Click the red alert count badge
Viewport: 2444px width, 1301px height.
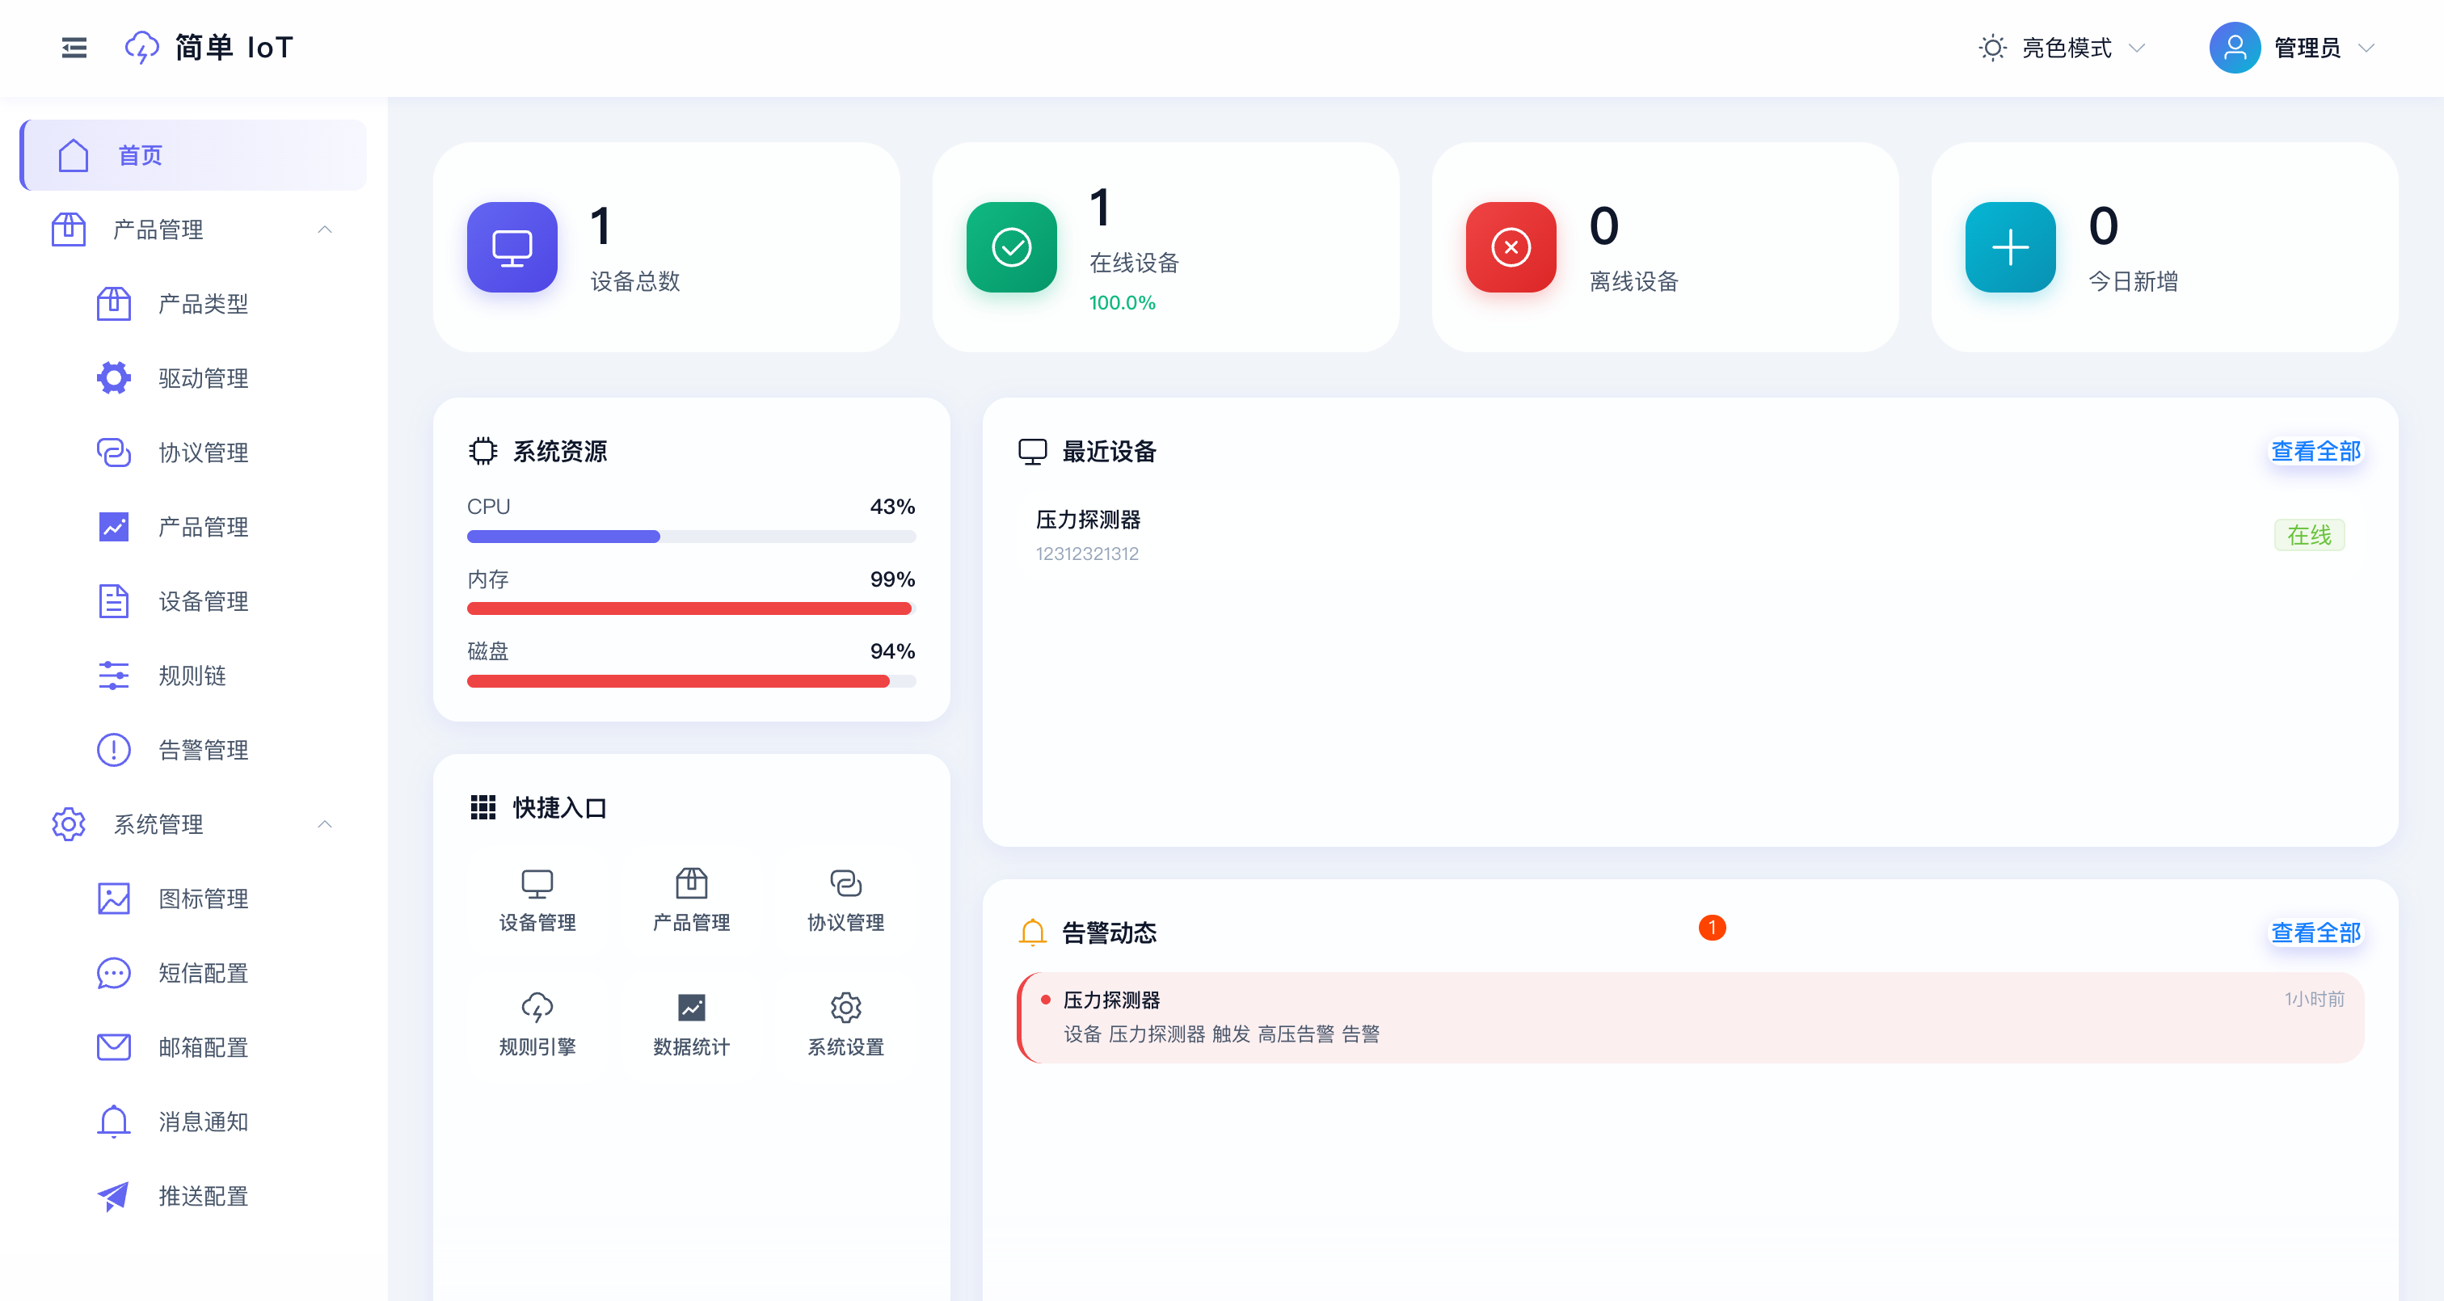click(x=1712, y=927)
